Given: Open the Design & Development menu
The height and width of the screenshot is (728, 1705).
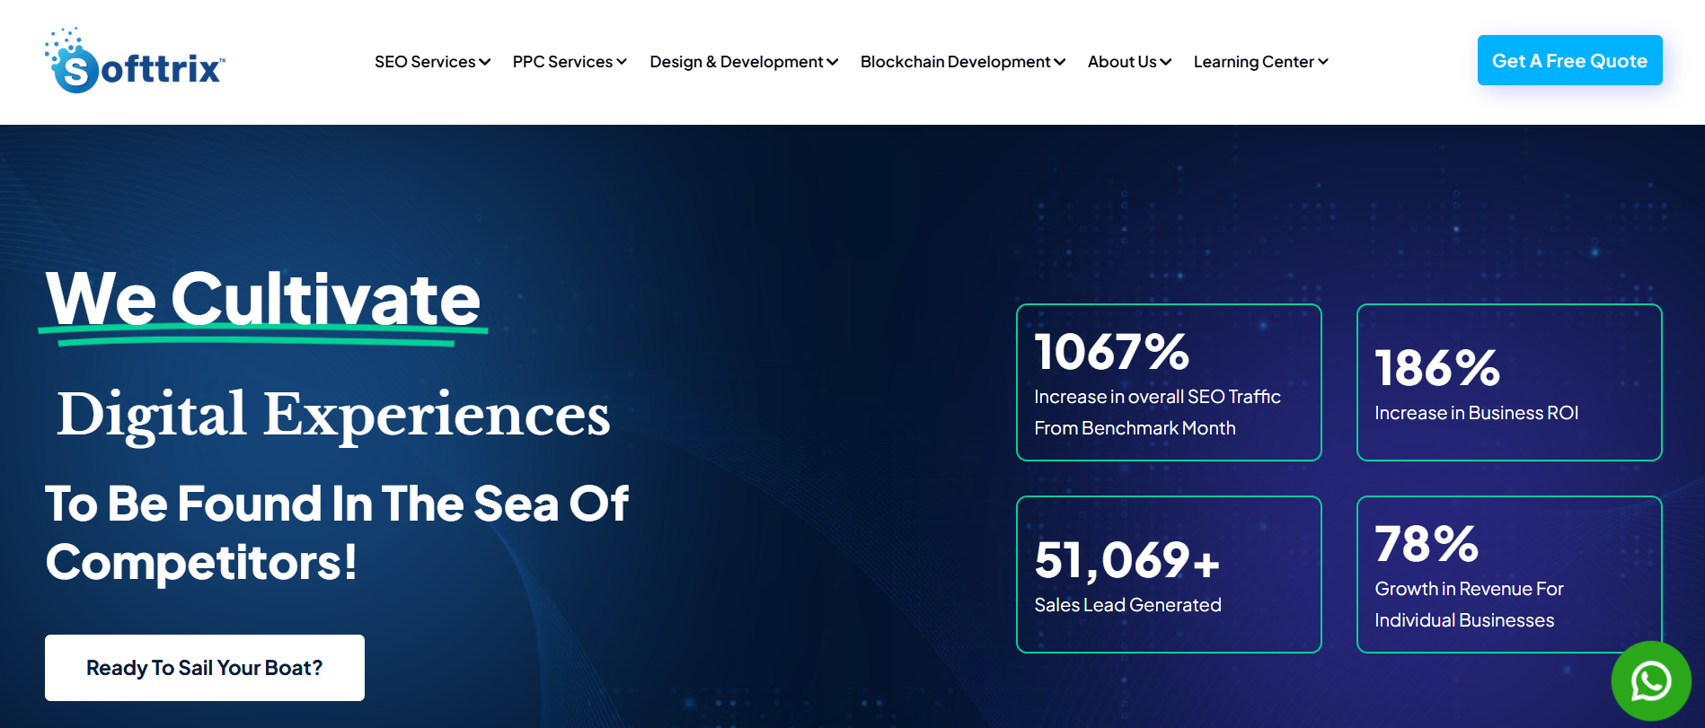Looking at the screenshot, I should [737, 62].
